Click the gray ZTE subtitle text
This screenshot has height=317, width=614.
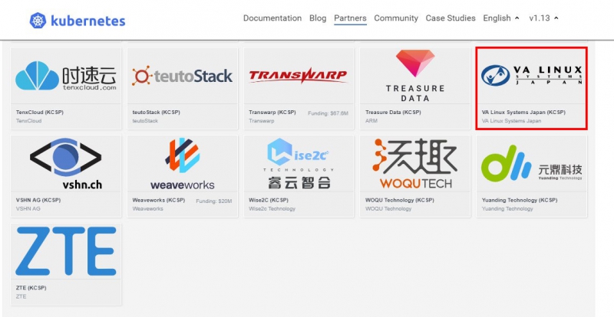pyautogui.click(x=21, y=296)
